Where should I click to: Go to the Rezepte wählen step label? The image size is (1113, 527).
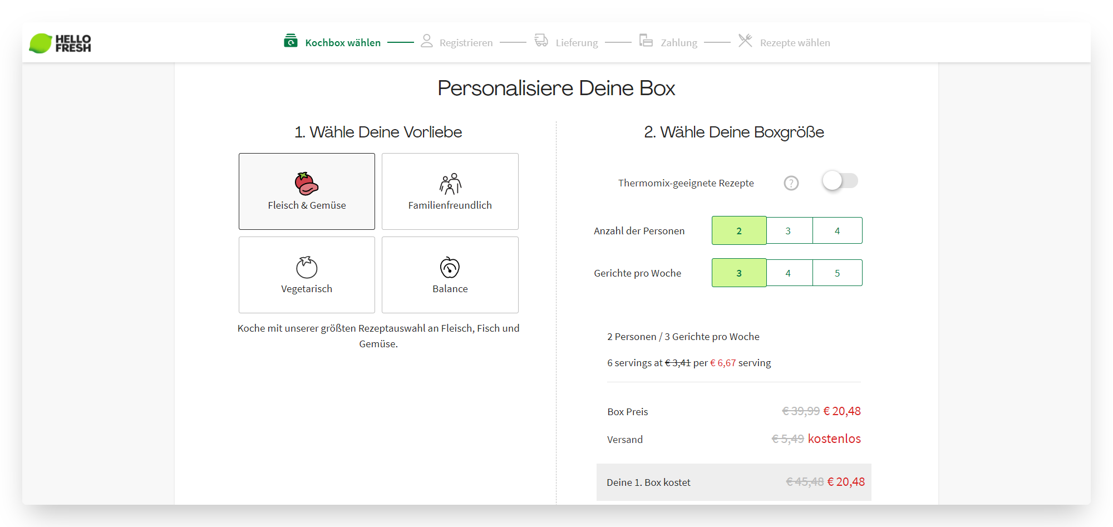point(795,43)
